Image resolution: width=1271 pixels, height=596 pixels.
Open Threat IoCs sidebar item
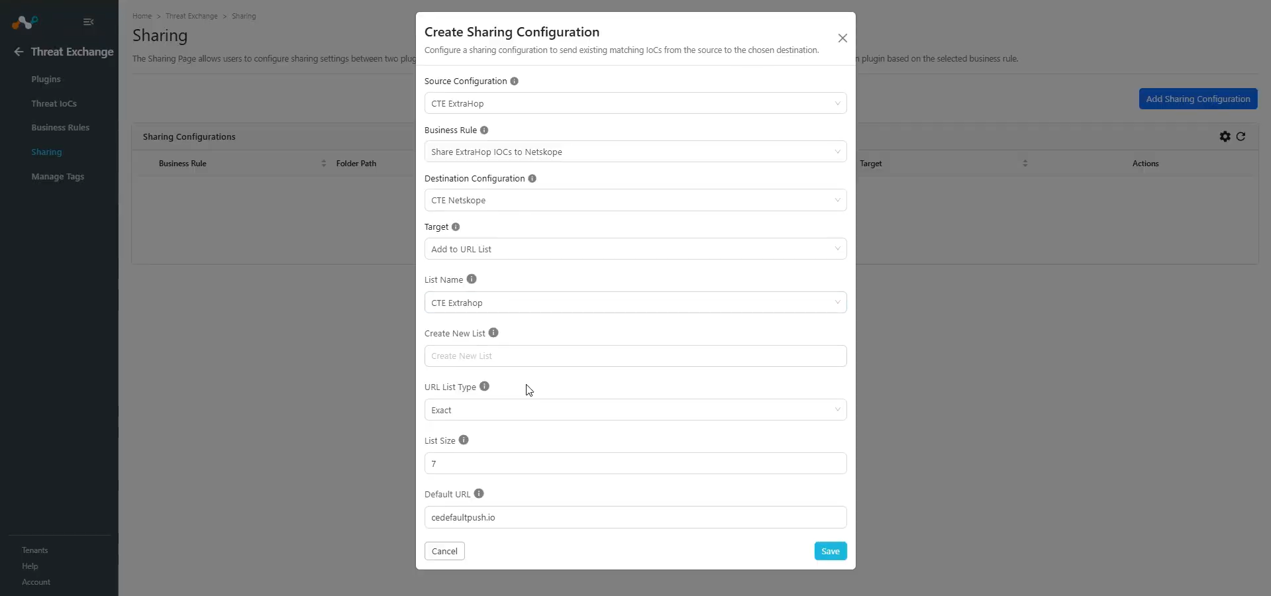(x=54, y=104)
